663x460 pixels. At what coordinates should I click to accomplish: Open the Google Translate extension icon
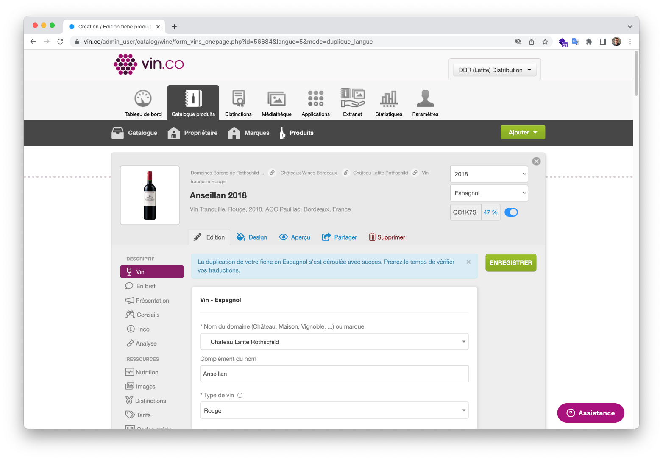click(575, 42)
